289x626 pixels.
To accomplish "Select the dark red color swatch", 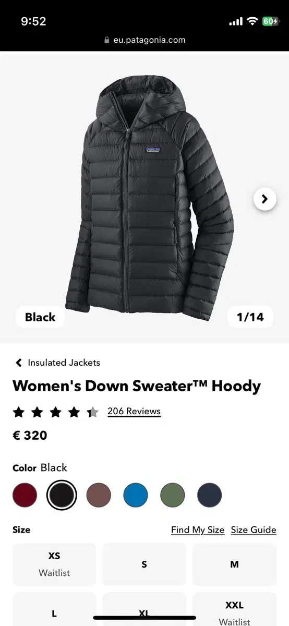I will (x=25, y=495).
